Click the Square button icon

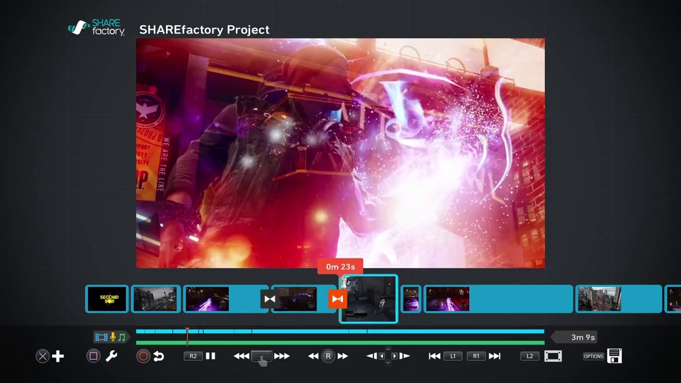click(x=93, y=356)
